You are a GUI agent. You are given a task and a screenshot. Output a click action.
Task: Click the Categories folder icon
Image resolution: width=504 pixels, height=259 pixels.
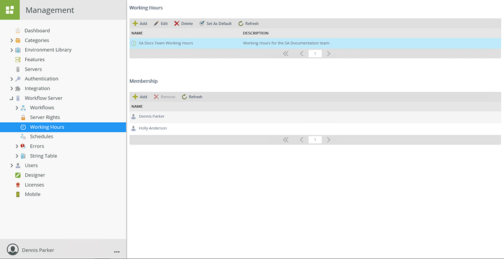pyautogui.click(x=18, y=40)
